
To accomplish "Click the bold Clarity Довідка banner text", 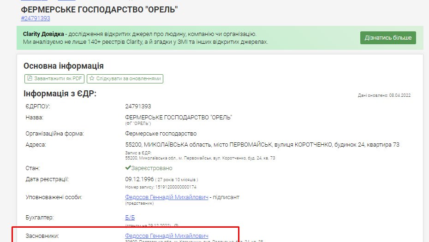I will click(x=43, y=34).
